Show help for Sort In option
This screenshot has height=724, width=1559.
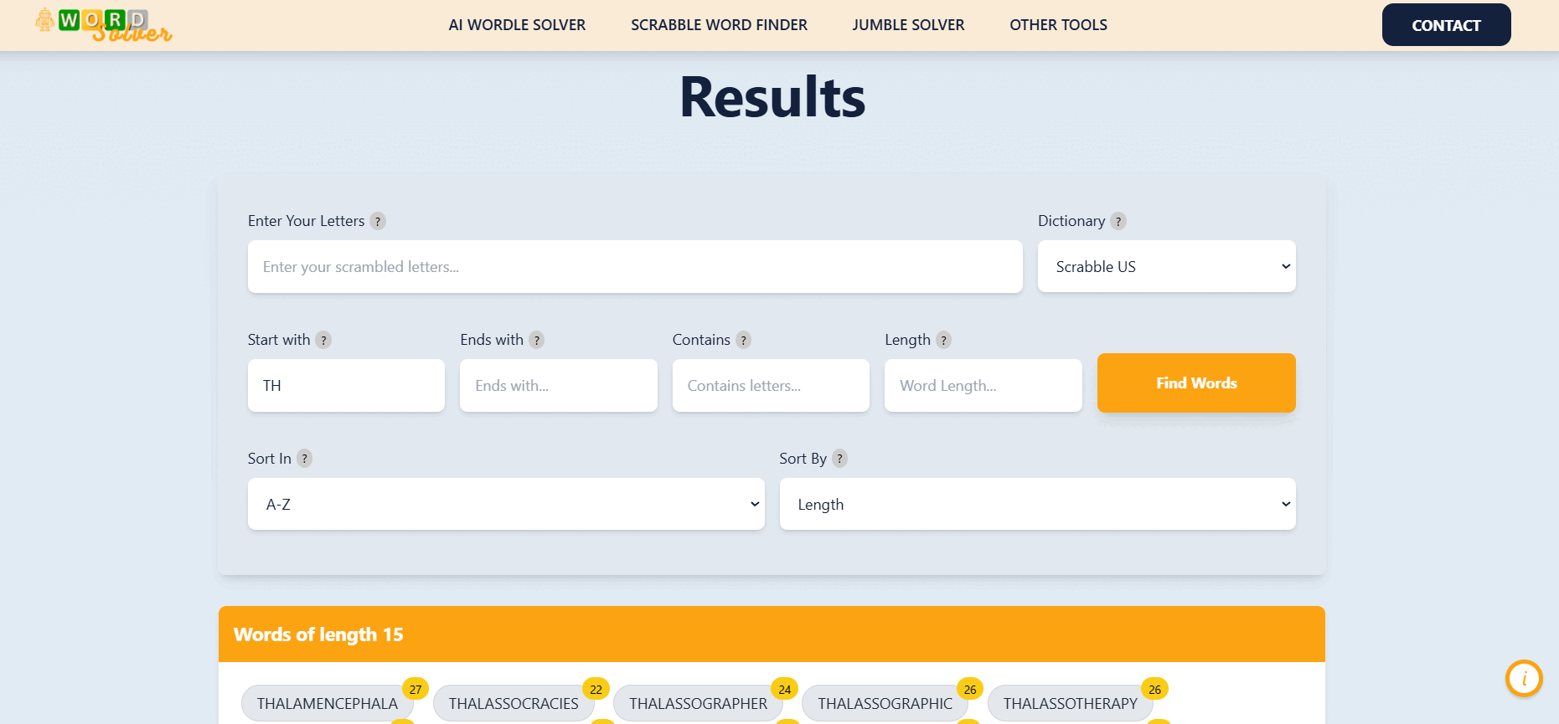click(x=305, y=459)
